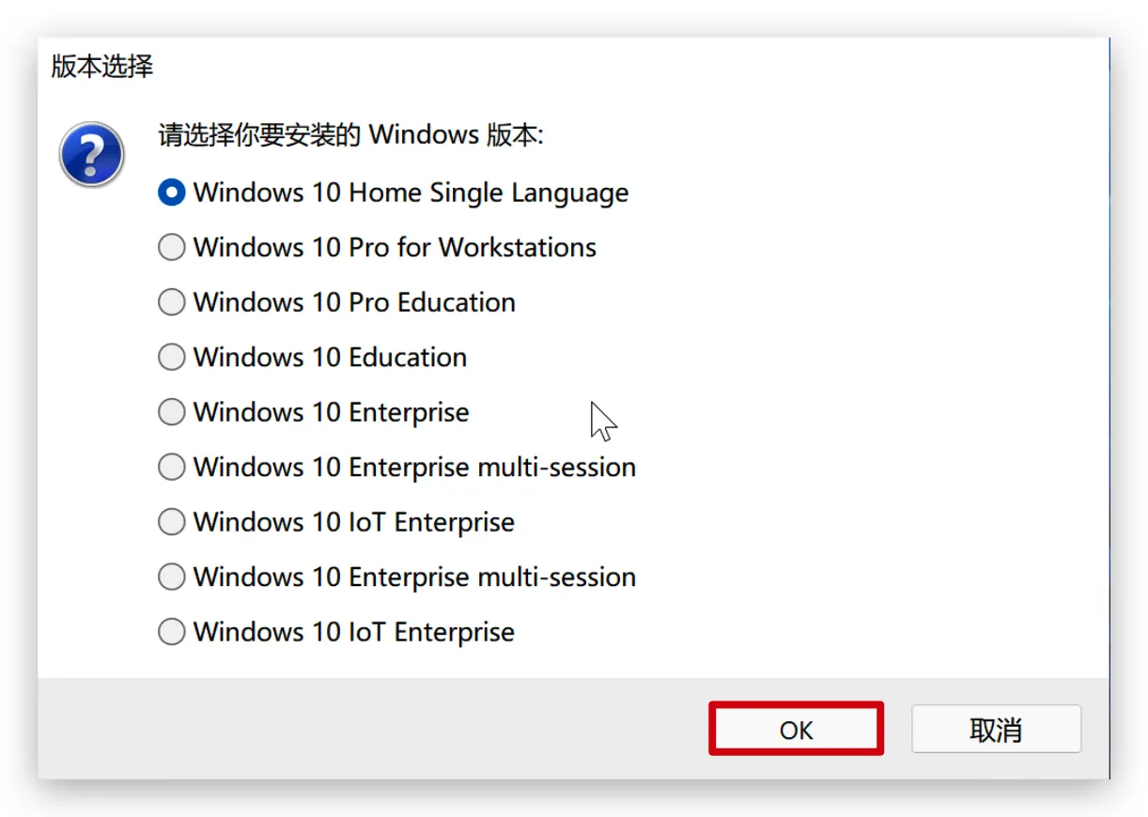Image resolution: width=1148 pixels, height=817 pixels.
Task: Click the 'Home Single Language' label text
Action: pyautogui.click(x=489, y=193)
